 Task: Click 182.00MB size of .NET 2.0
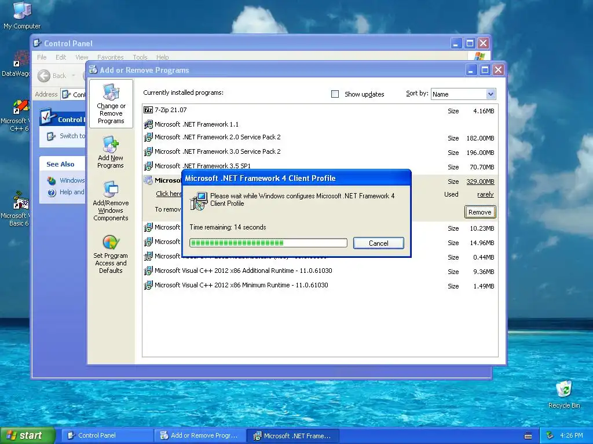pyautogui.click(x=480, y=138)
